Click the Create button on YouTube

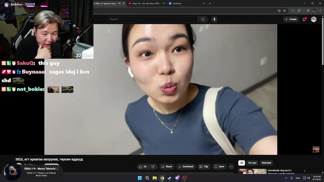(x=291, y=19)
